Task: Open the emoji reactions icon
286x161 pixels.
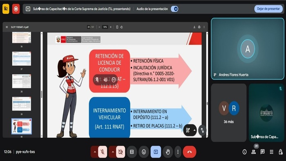Action: (x=144, y=152)
